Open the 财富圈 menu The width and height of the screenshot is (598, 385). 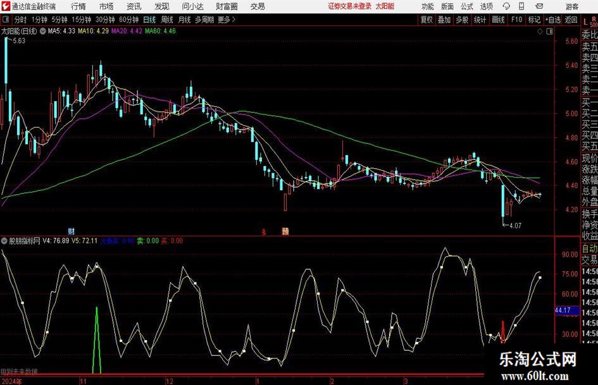(227, 6)
